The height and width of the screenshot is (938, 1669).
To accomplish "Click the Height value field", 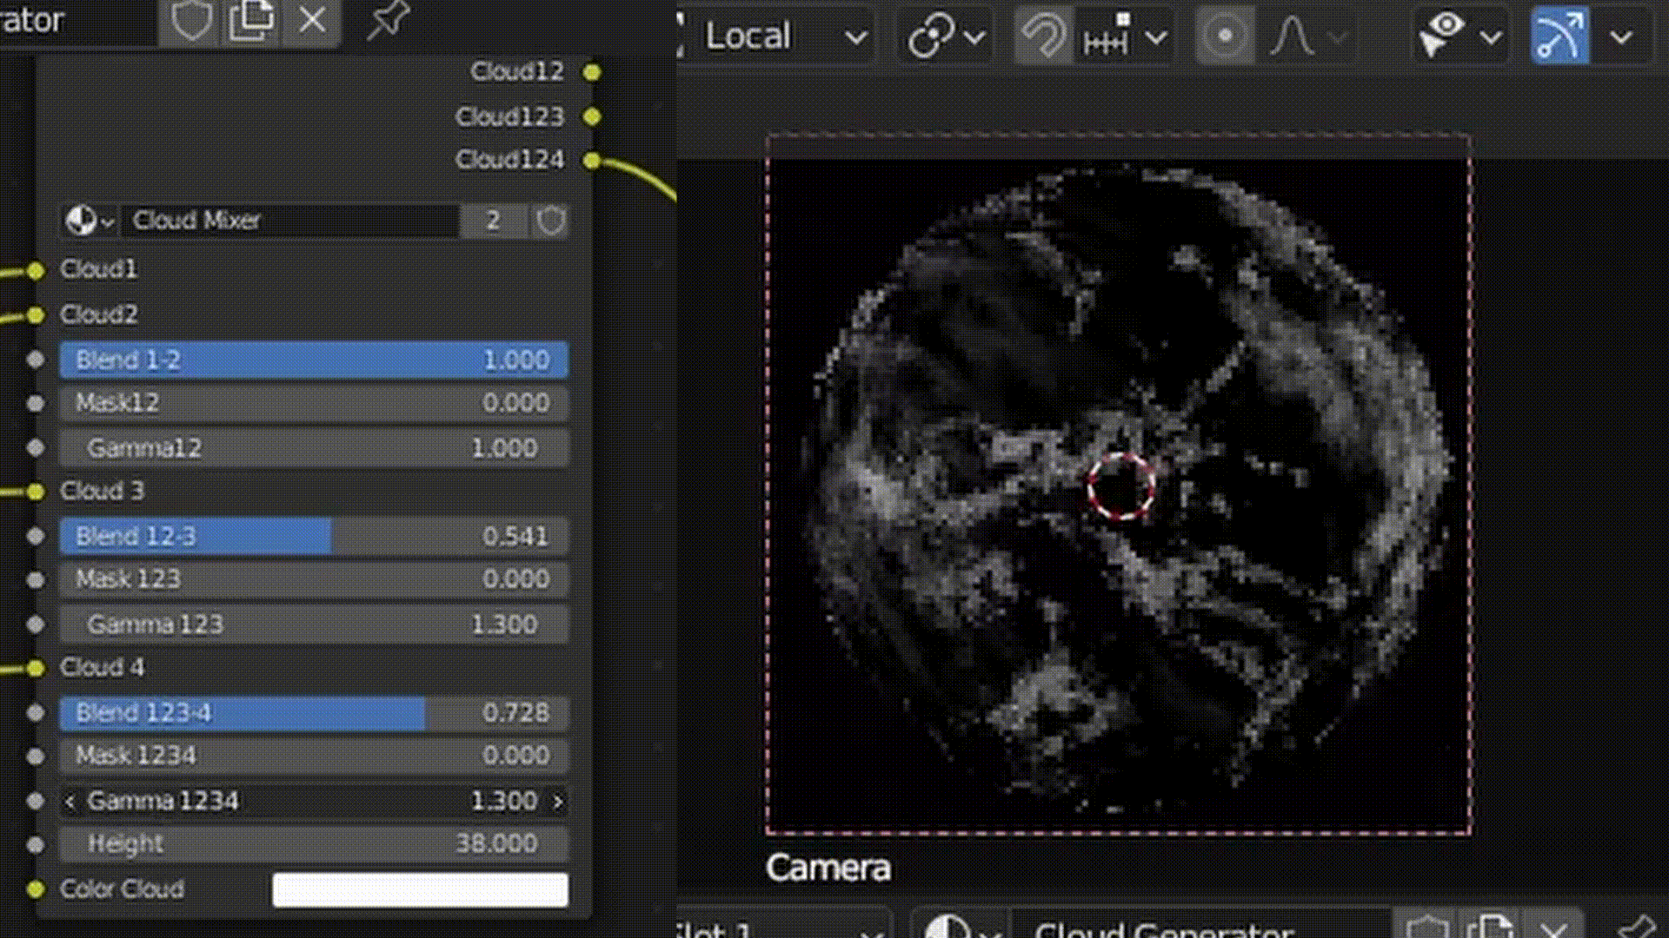I will tap(313, 843).
